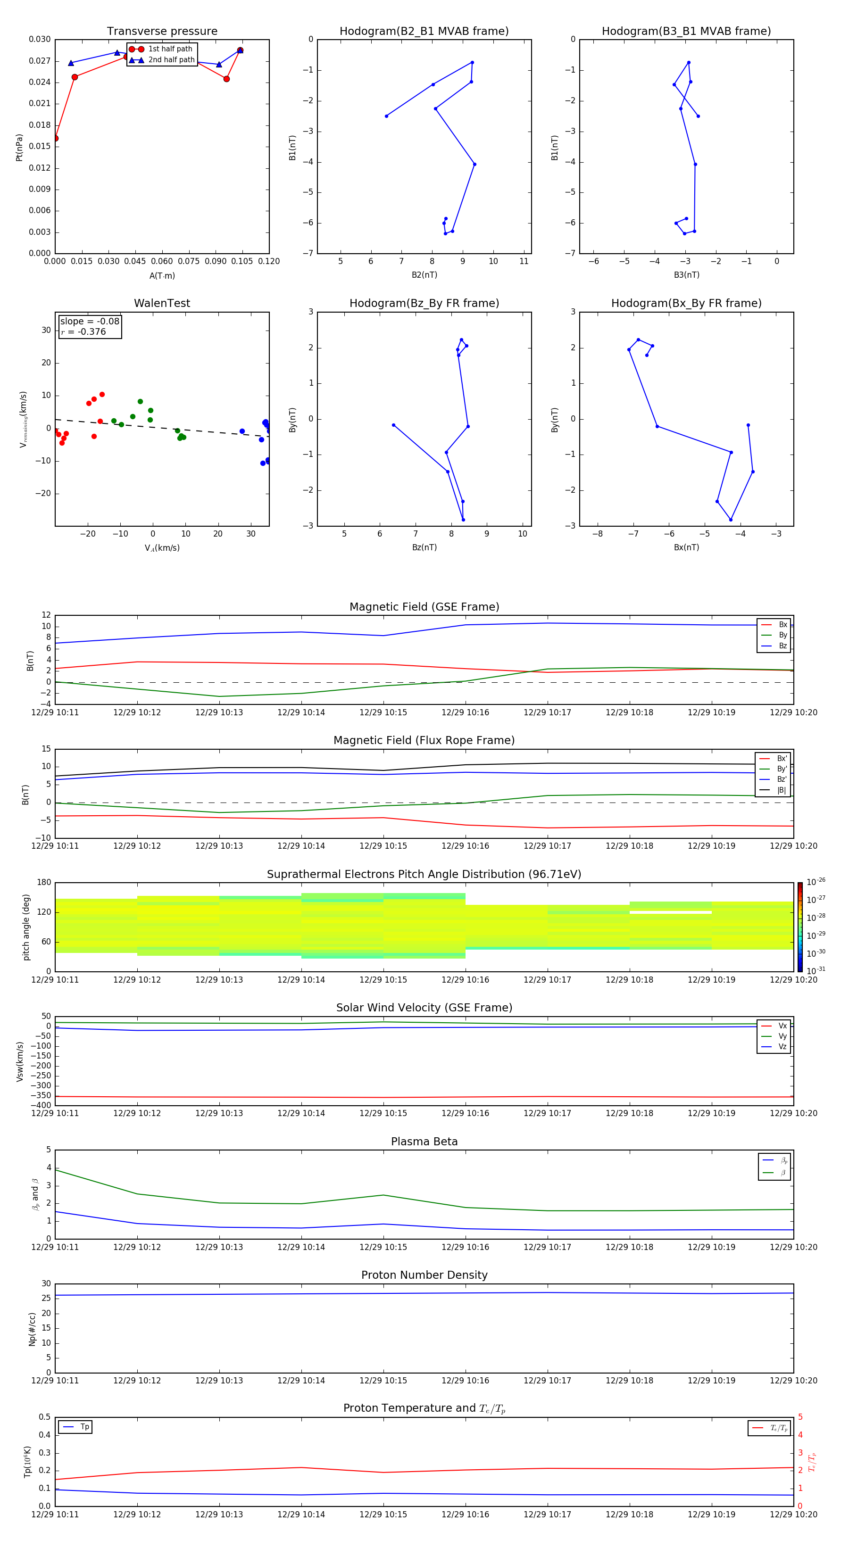Viewport: 849px width, 1556px height.
Task: Select the Walen test slope and r text box
Action: pos(90,327)
